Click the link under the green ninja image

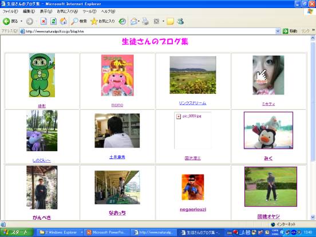pos(42,106)
